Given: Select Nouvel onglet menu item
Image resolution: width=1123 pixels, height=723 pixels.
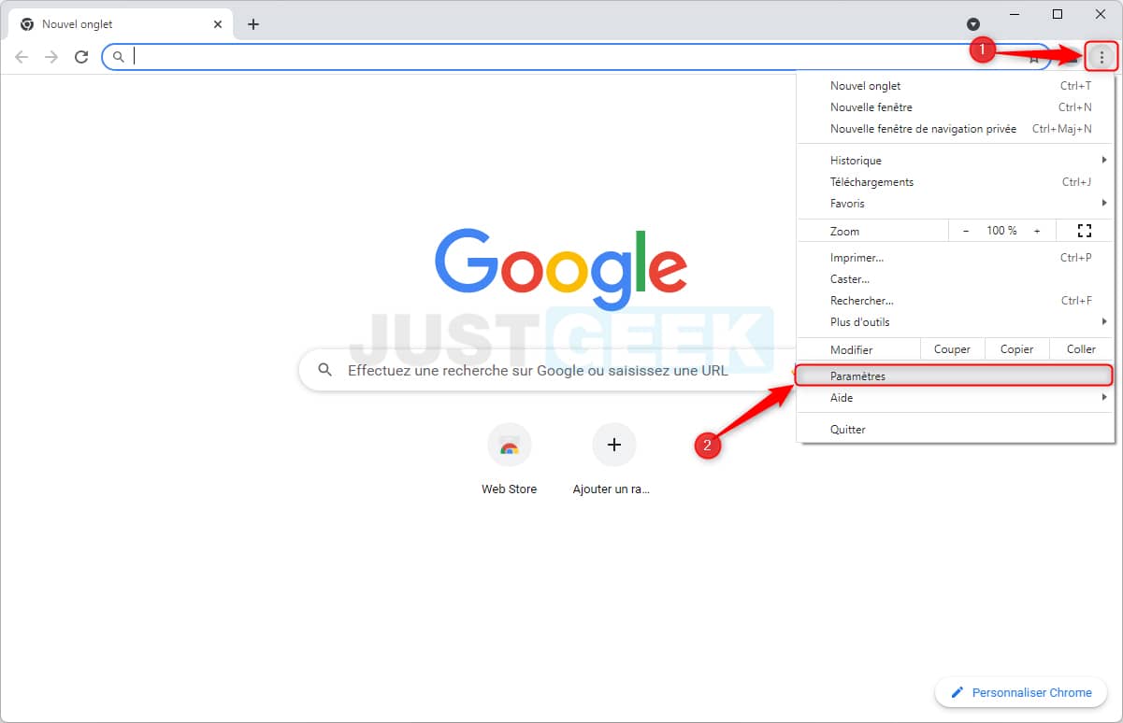Looking at the screenshot, I should (956, 86).
